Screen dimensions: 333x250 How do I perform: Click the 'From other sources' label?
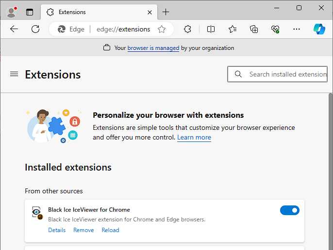coord(54,191)
